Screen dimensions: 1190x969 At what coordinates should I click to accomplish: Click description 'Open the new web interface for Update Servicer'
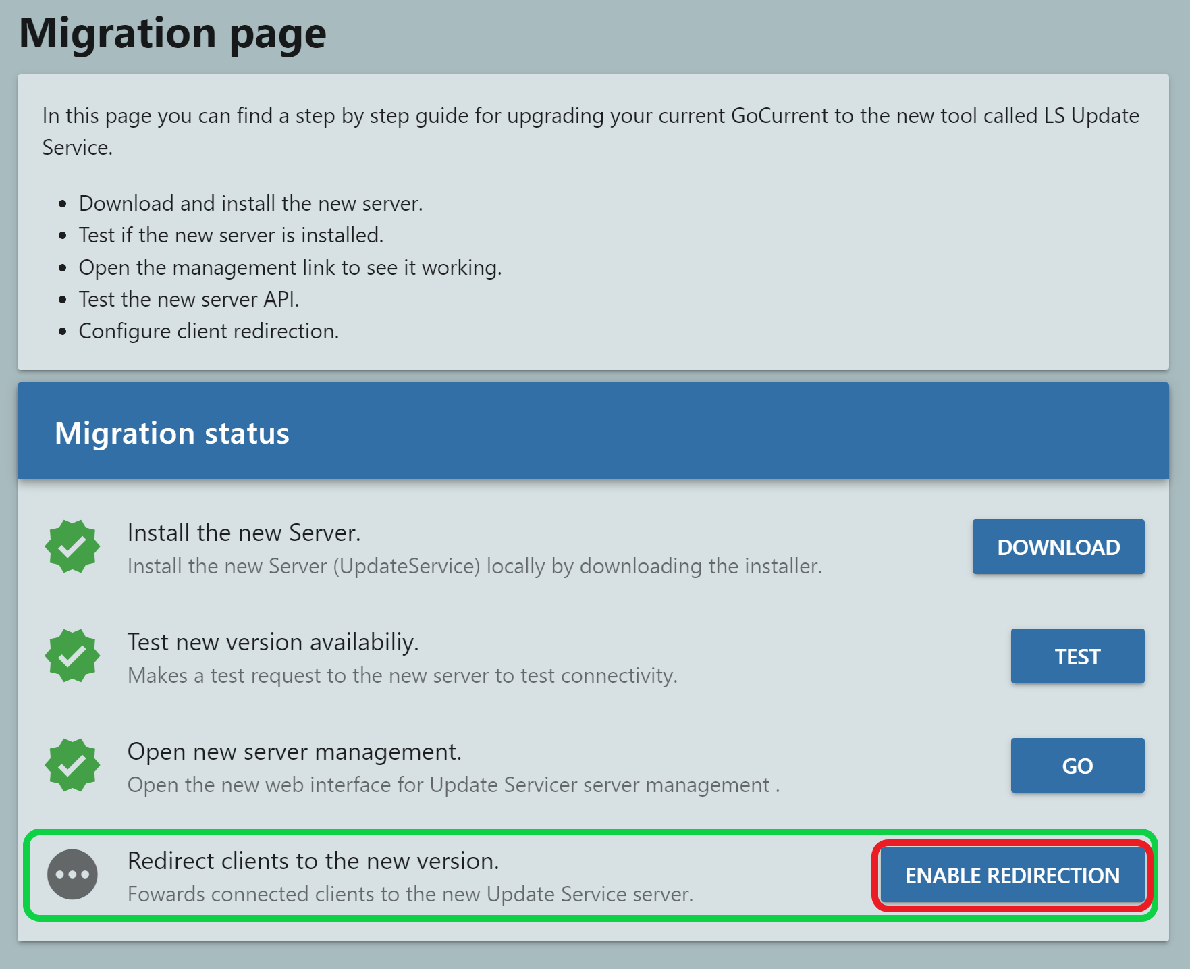(x=454, y=785)
